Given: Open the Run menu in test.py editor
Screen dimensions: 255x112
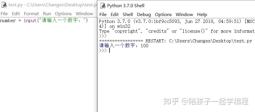Looking at the screenshot, I should 47,13.
